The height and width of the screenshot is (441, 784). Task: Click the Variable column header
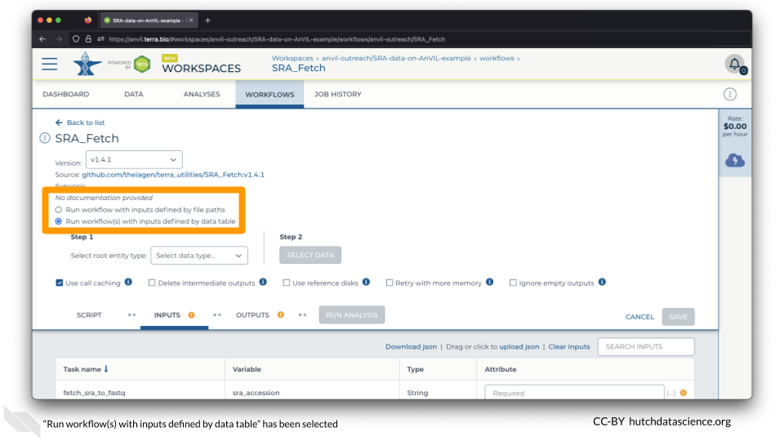pyautogui.click(x=247, y=369)
